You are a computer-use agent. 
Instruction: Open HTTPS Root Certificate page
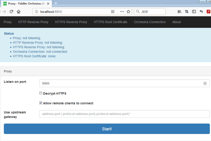110,22
